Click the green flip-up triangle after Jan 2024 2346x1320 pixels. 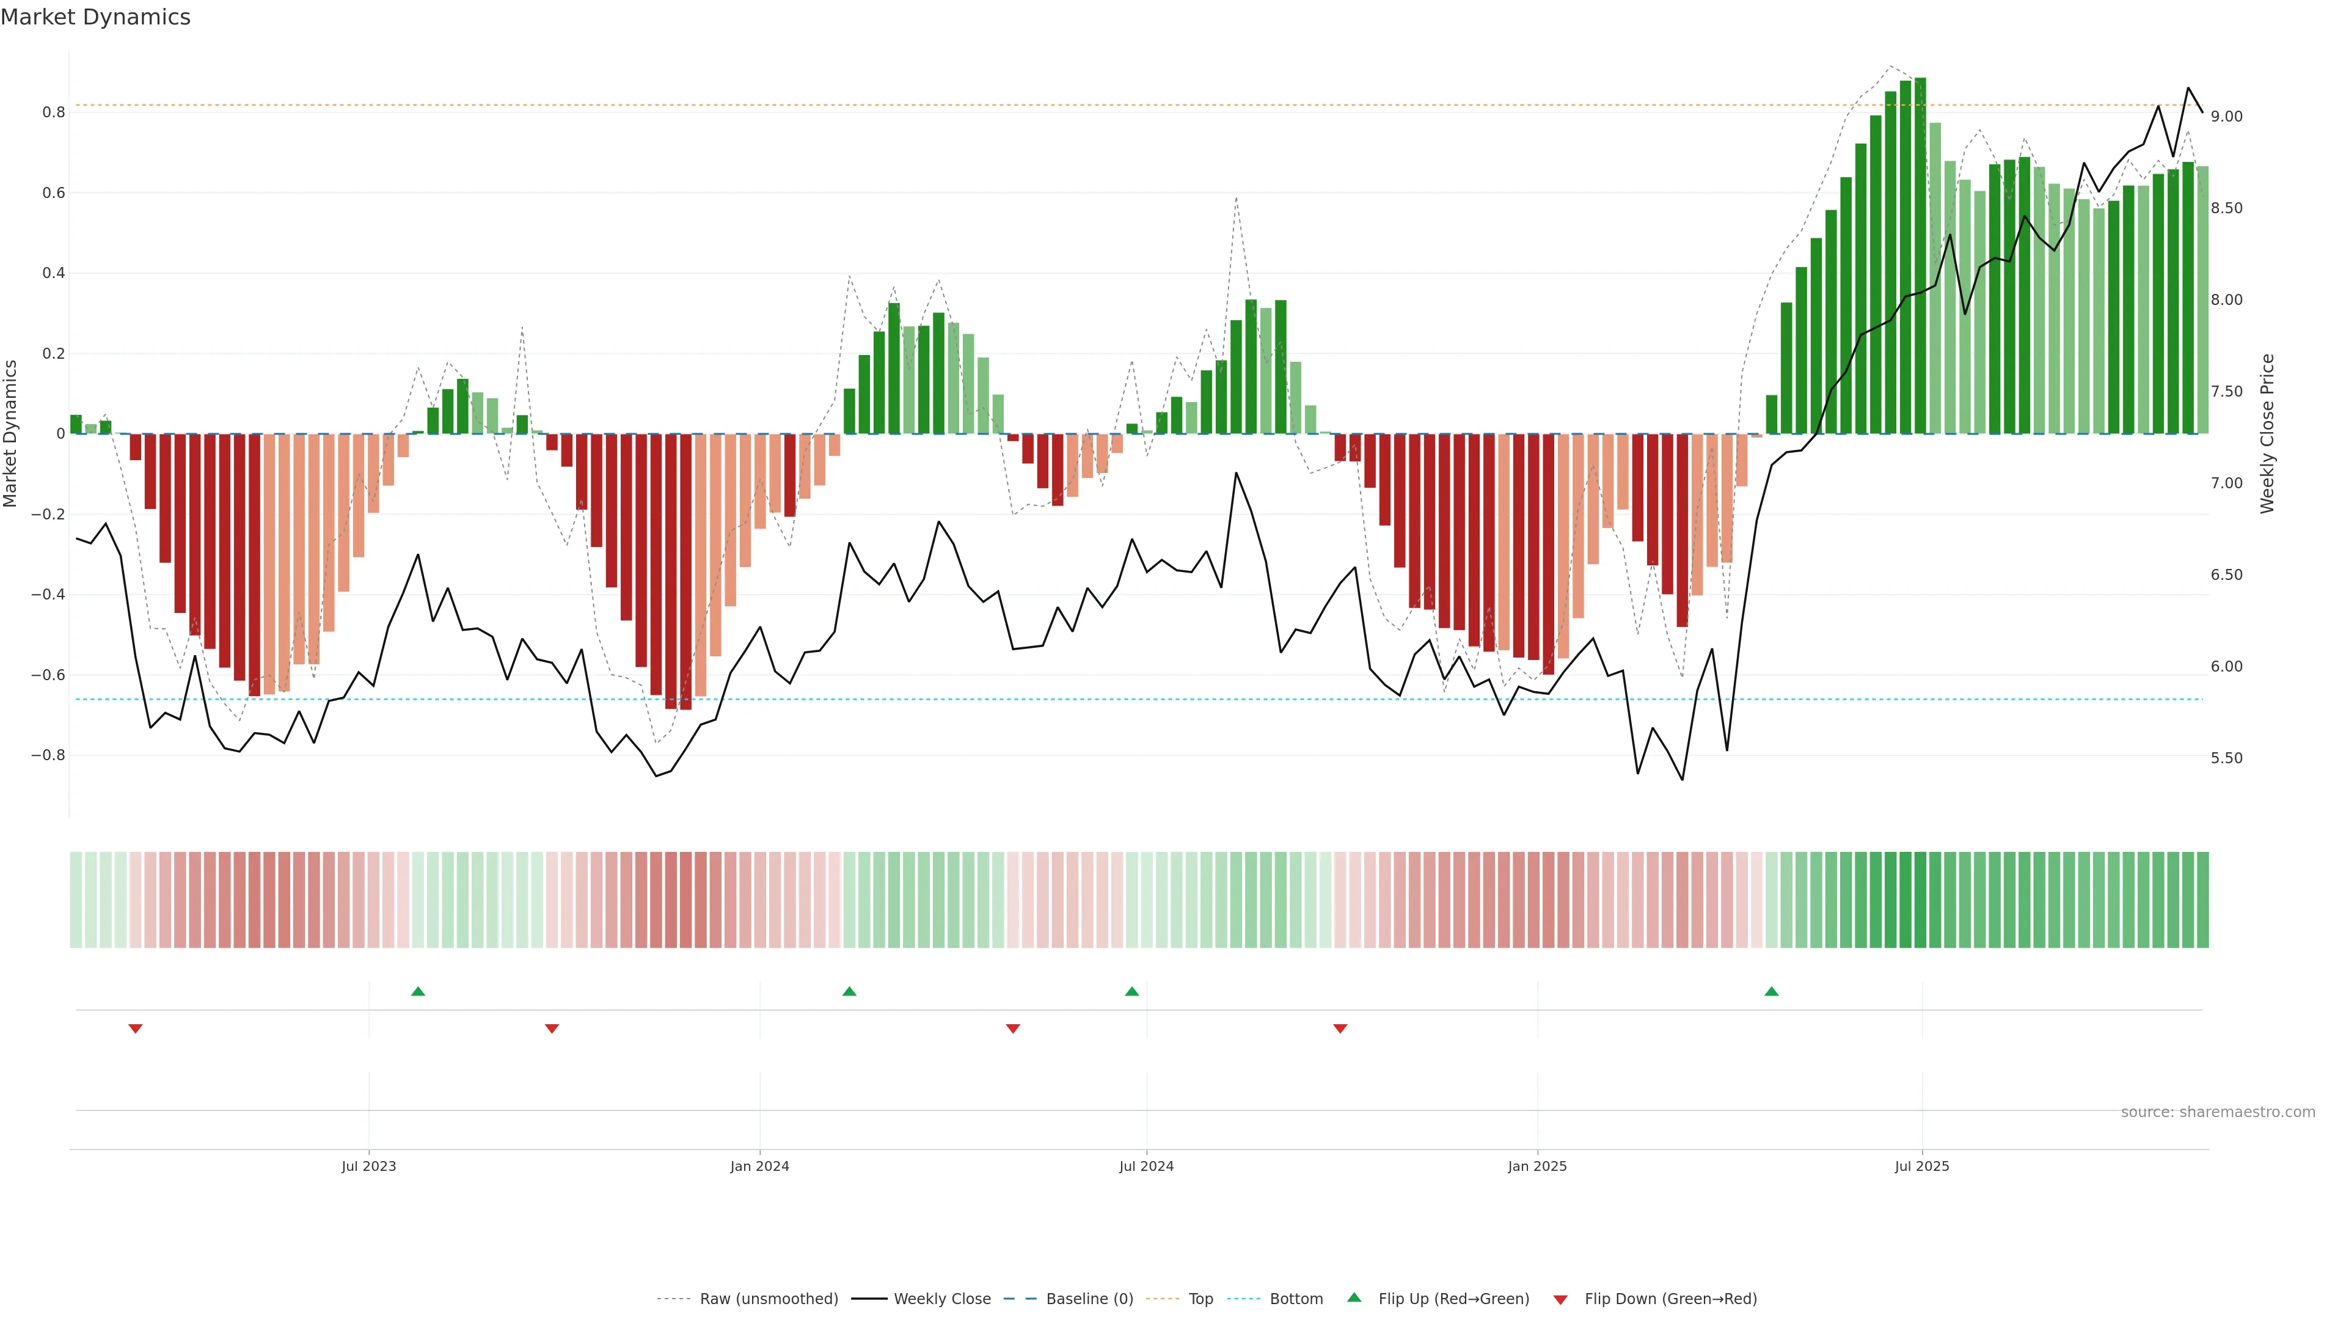point(849,991)
